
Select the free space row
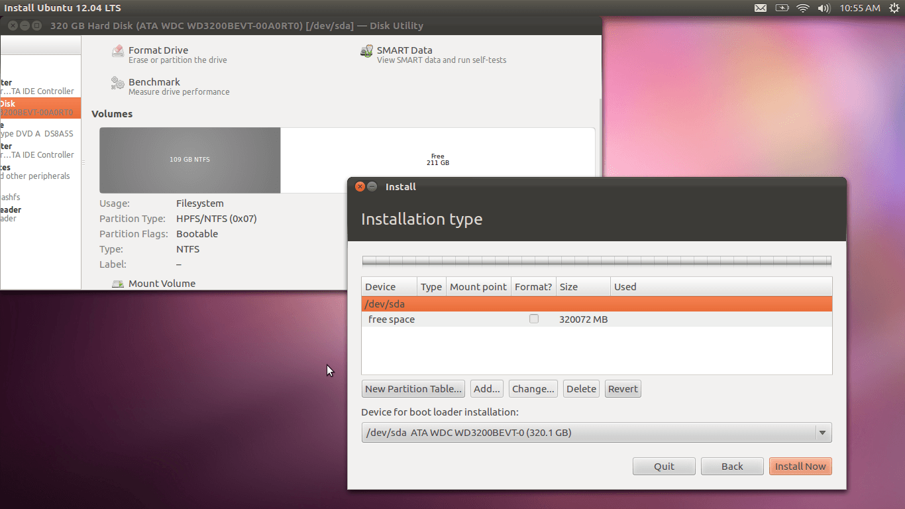[596, 319]
